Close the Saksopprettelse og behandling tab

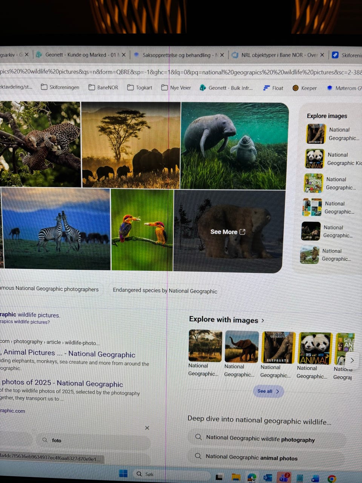[222, 55]
